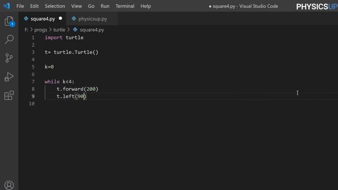This screenshot has width=338, height=190.
Task: Open the File menu
Action: 20,6
